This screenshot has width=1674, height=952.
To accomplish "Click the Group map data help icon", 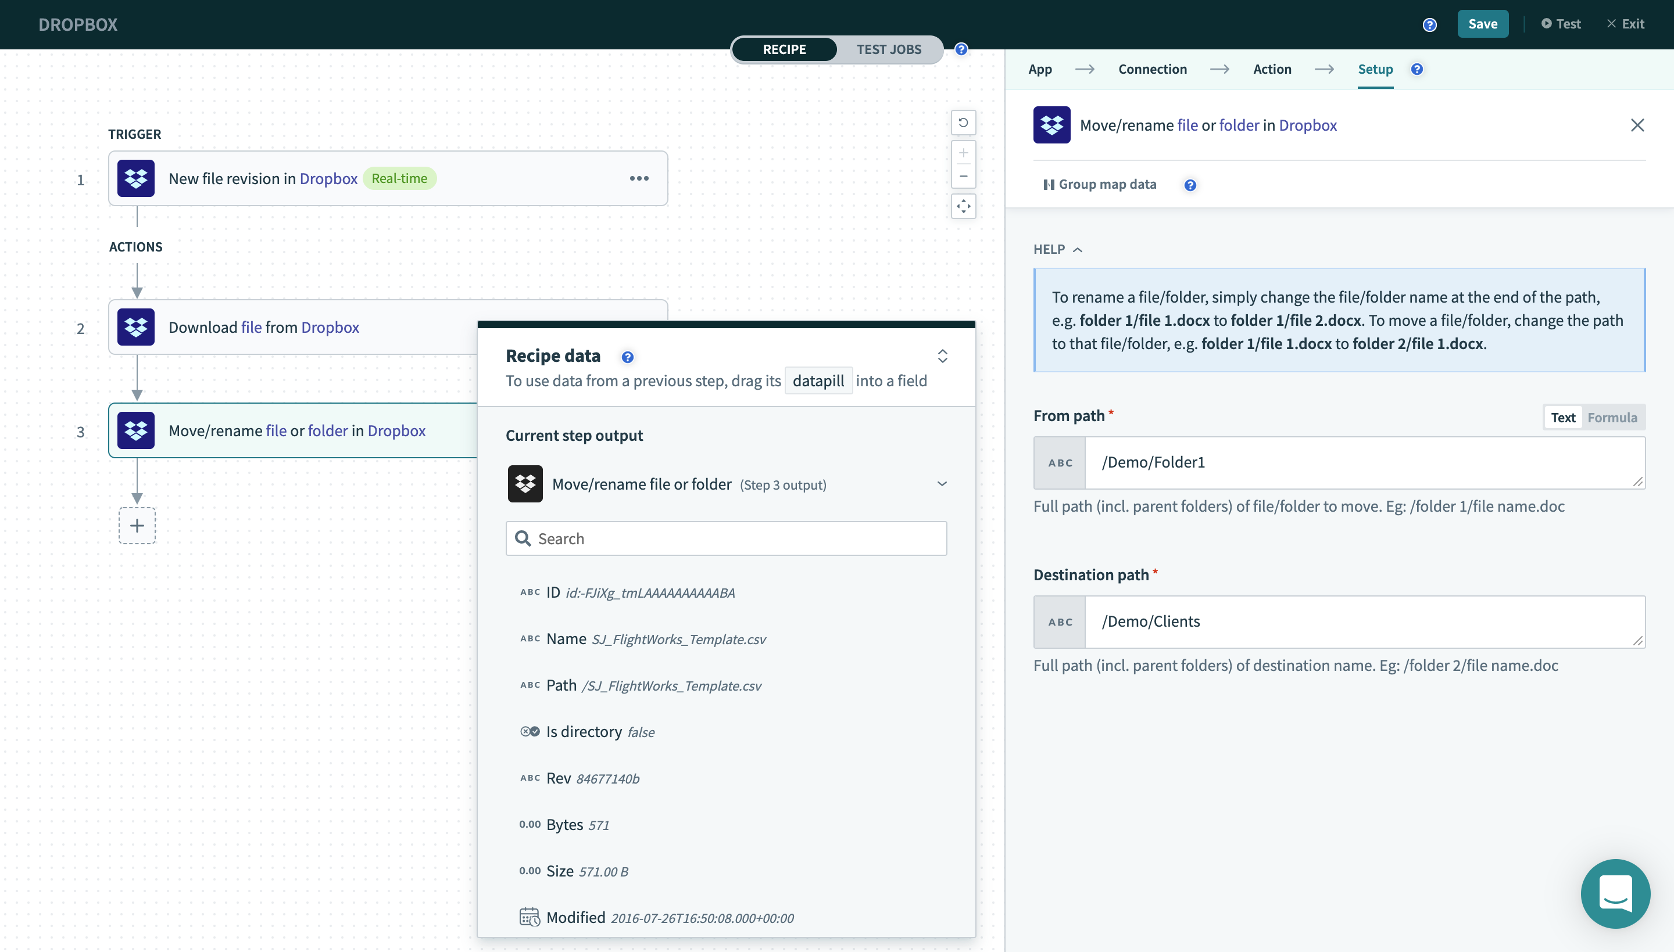I will pos(1190,185).
